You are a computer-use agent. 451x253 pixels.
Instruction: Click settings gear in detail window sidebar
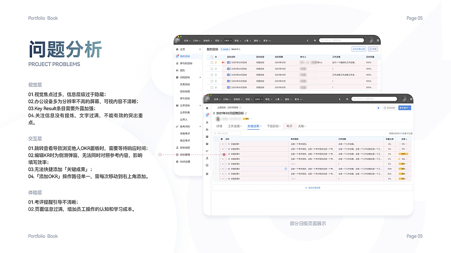pos(207,174)
